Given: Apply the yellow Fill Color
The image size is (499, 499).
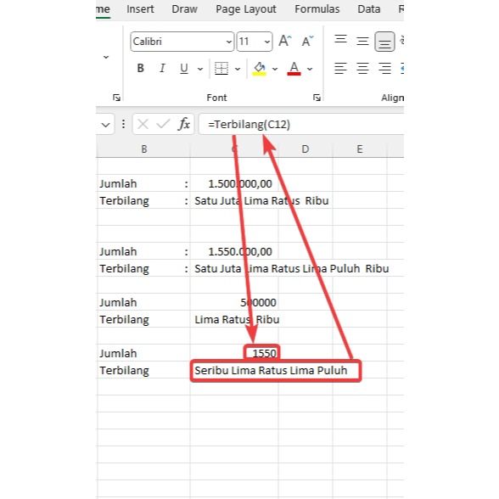Looking at the screenshot, I should coord(259,69).
